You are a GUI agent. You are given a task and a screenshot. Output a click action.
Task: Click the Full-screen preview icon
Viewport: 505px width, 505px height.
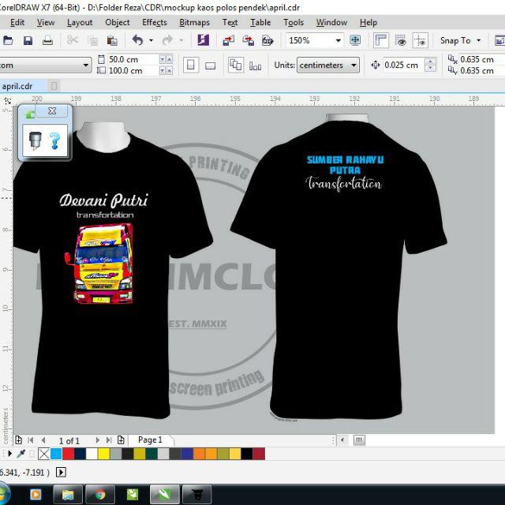pyautogui.click(x=355, y=40)
